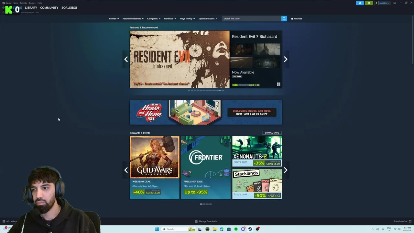Select the first Discounts & Events page dot

coord(201,204)
